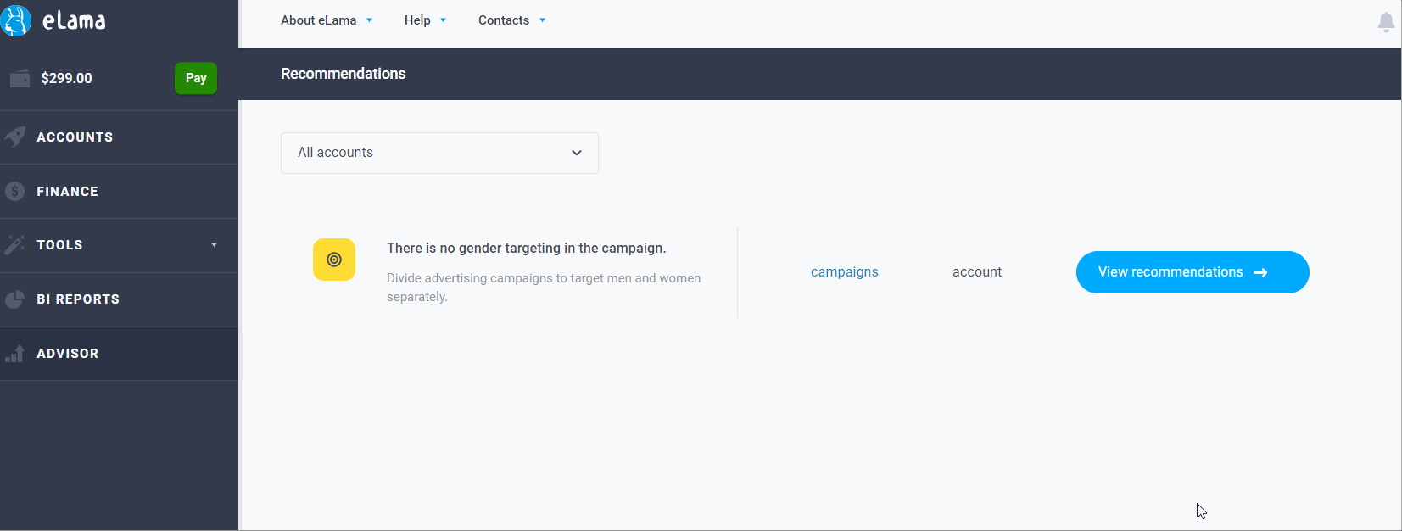Open the About eLama menu
This screenshot has width=1402, height=531.
(x=319, y=20)
